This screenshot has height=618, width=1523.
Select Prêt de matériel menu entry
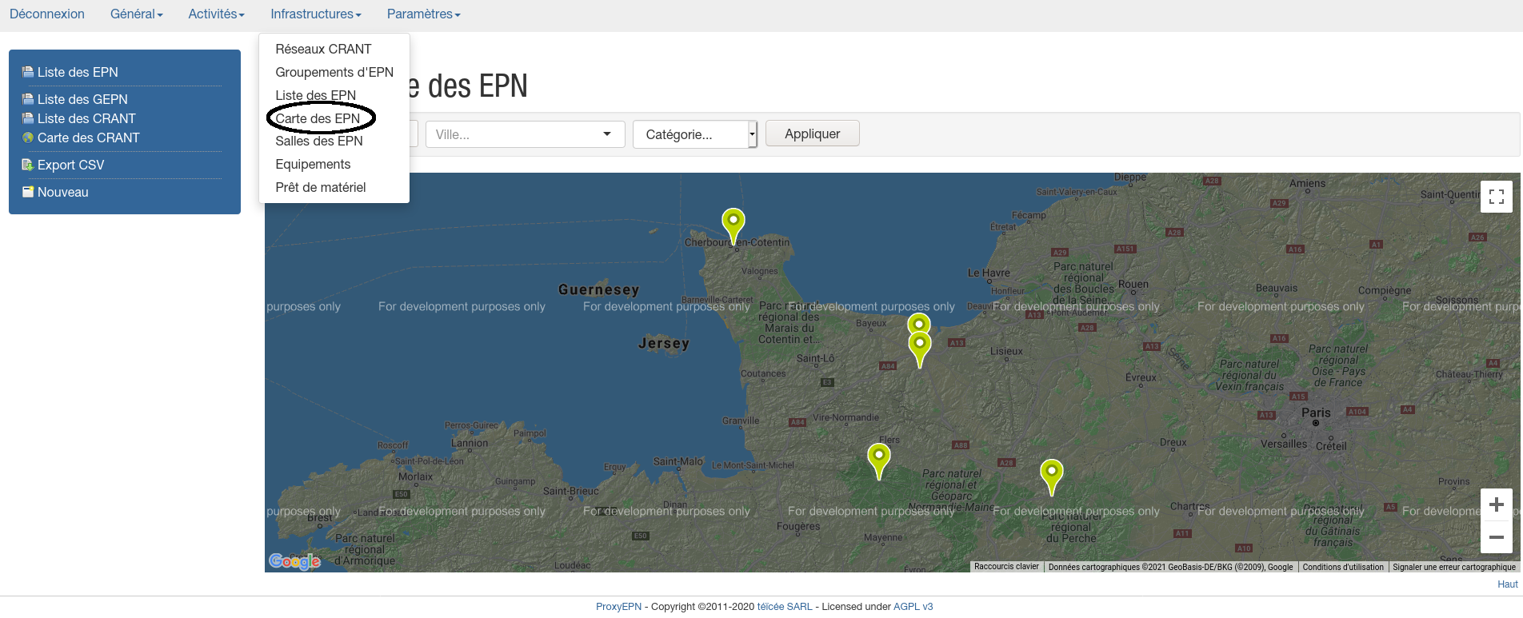tap(320, 187)
